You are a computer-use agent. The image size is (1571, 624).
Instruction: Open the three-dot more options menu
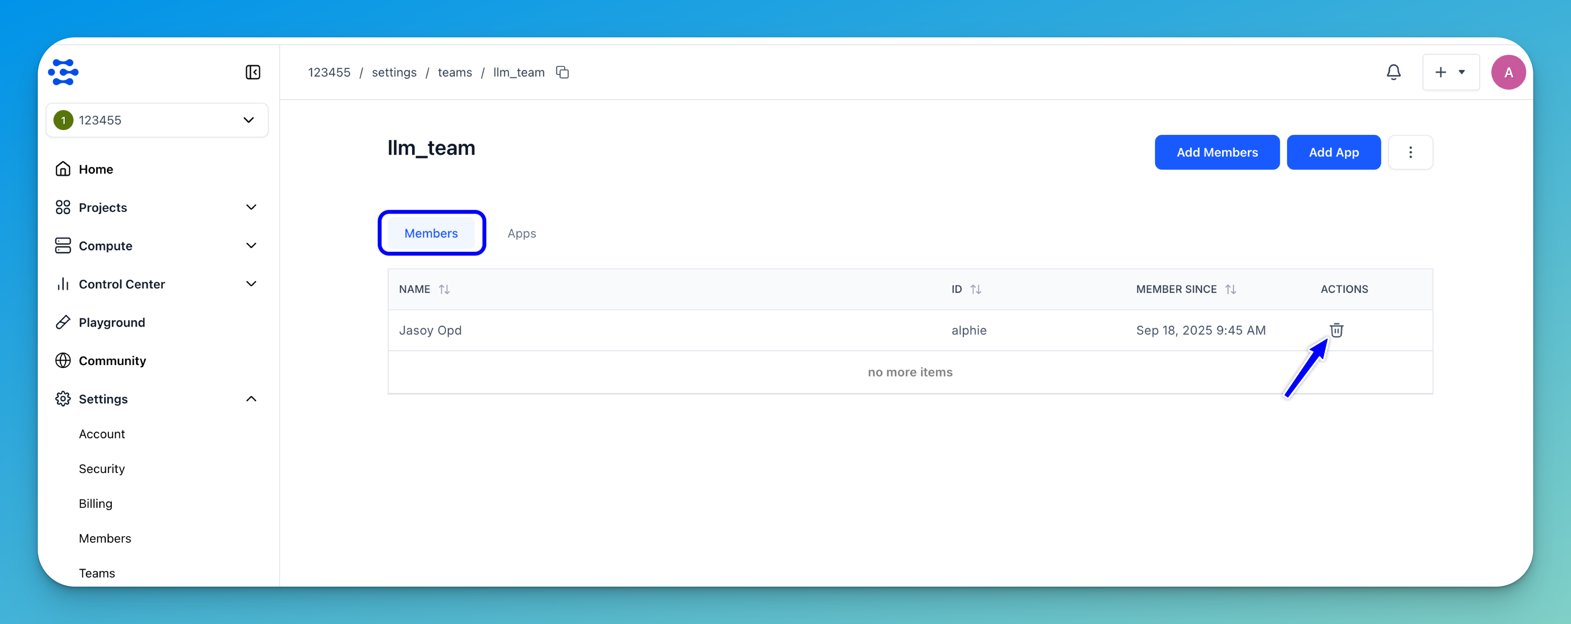(1410, 152)
